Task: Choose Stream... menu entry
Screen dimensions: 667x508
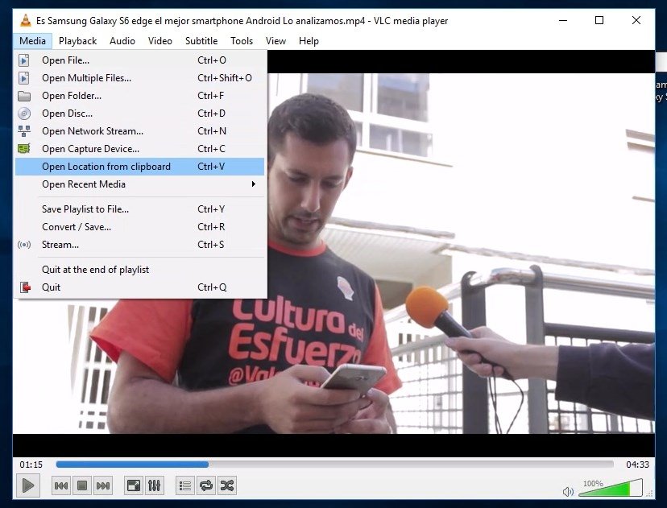Action: (139, 245)
